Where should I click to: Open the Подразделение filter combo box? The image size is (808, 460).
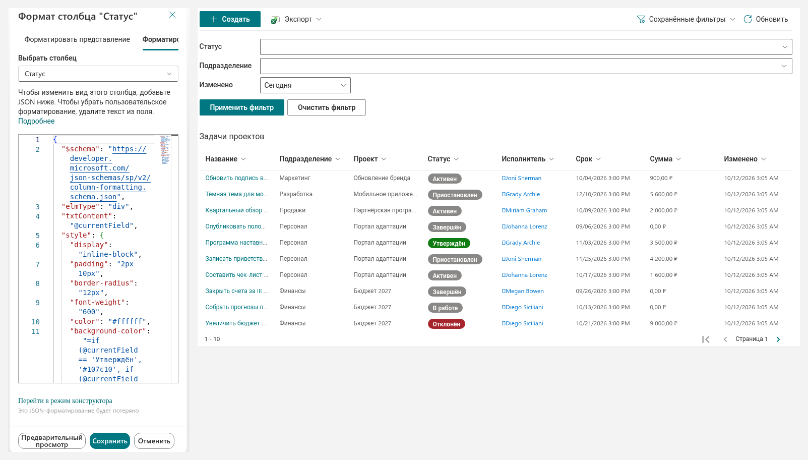(526, 66)
